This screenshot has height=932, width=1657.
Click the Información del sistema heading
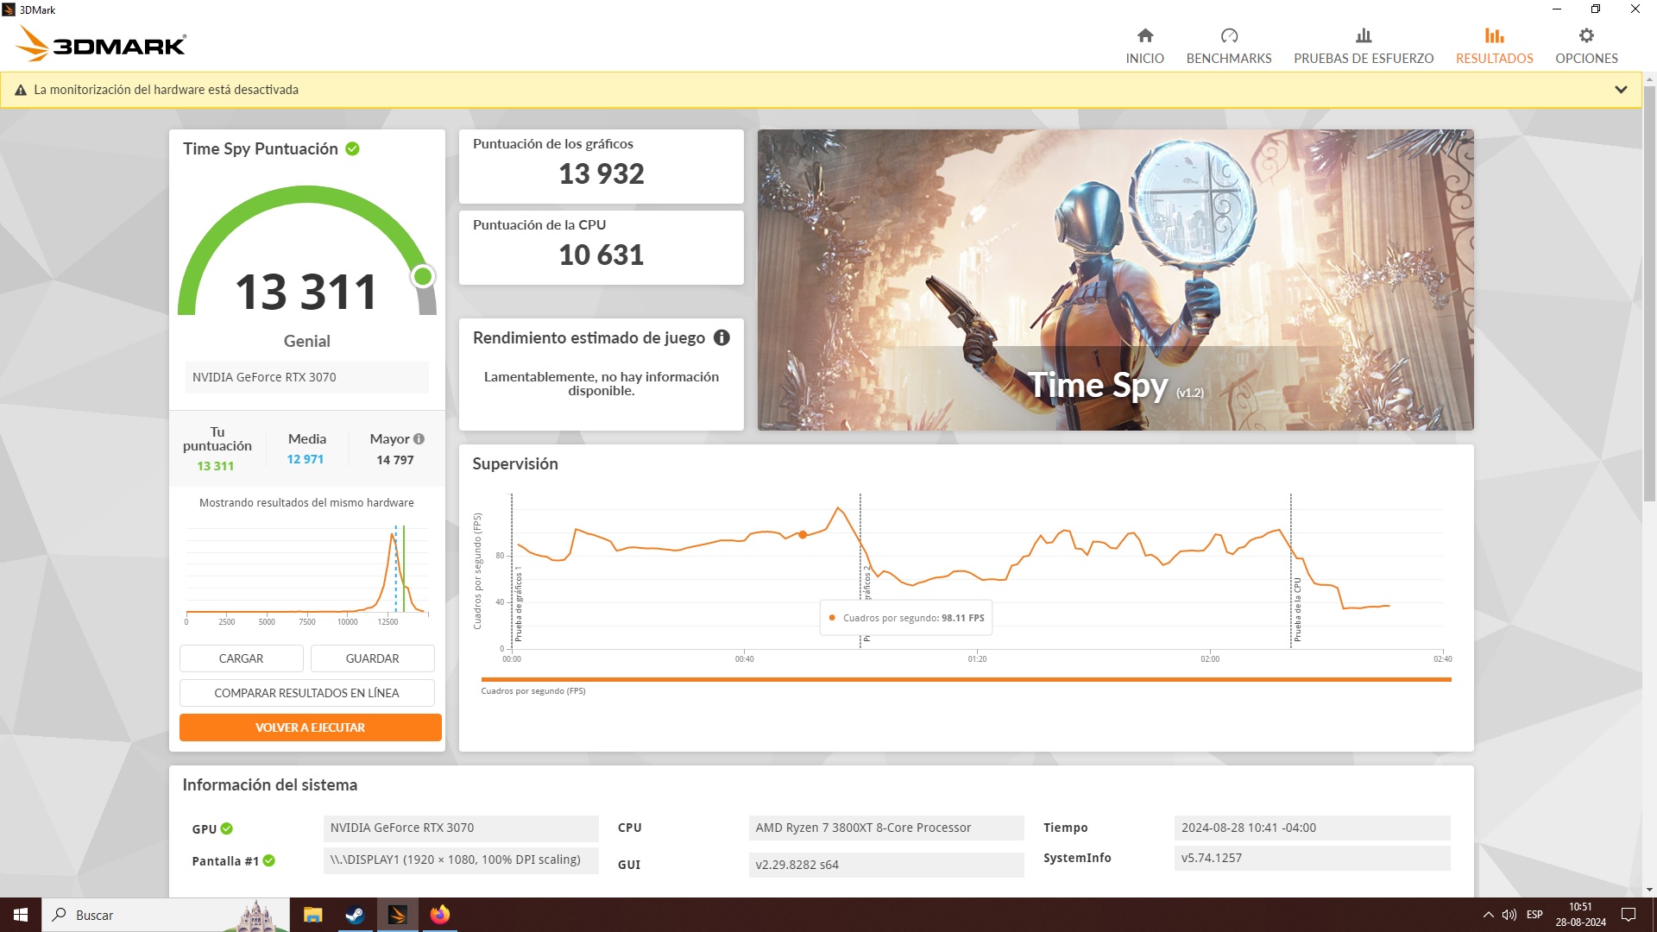tap(269, 785)
